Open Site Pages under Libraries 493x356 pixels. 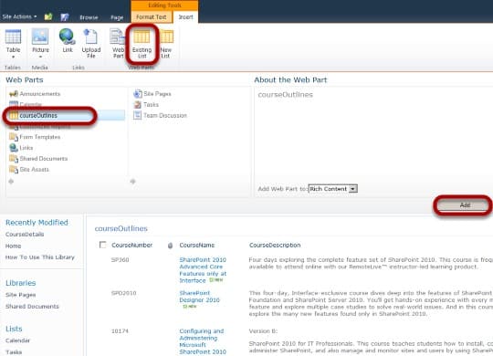click(20, 295)
